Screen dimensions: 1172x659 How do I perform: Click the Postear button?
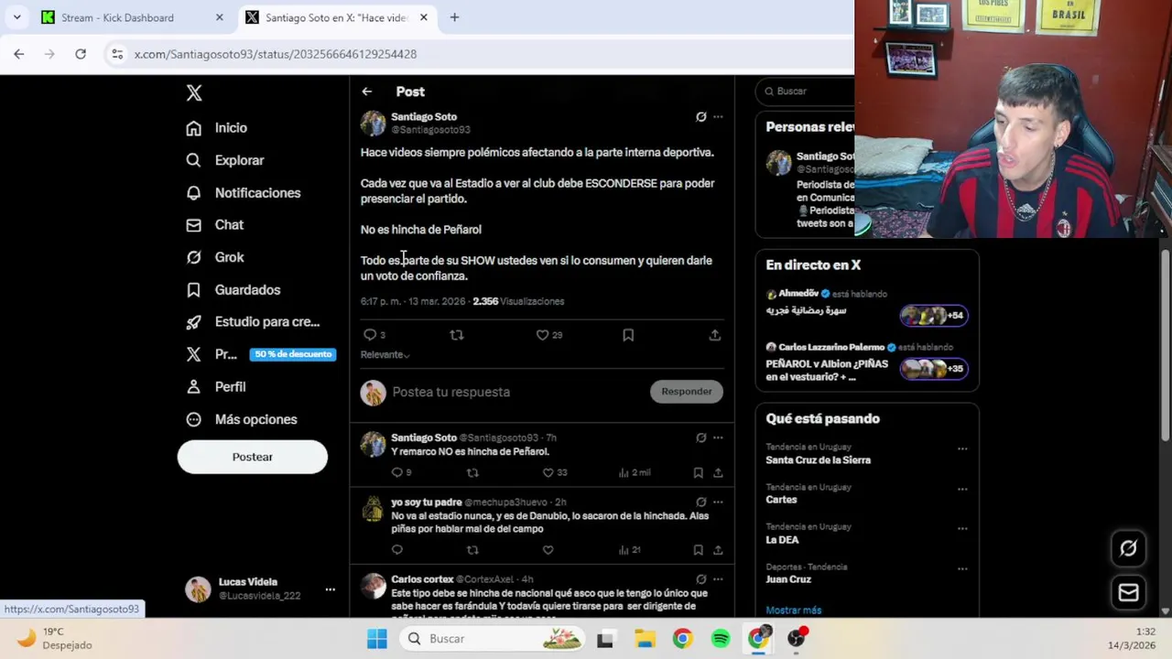pos(253,457)
